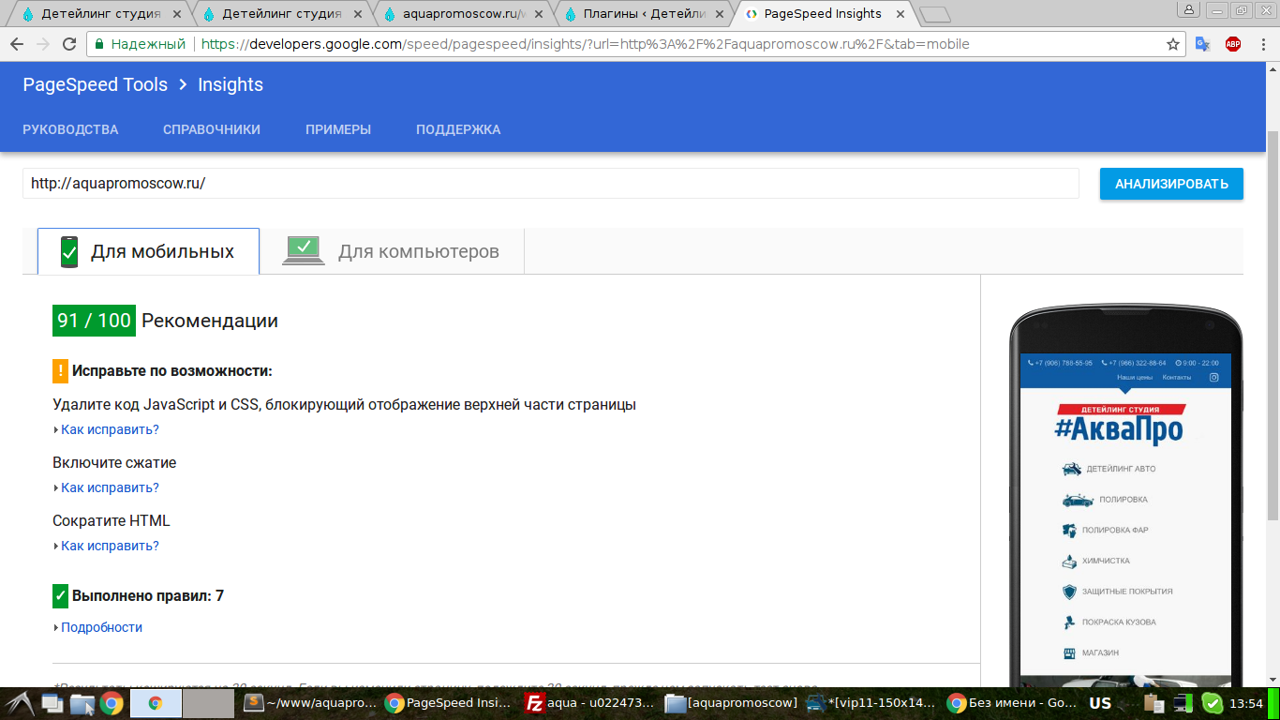1280x720 pixels.
Task: Open the Adblock Plus extension icon
Action: (1233, 43)
